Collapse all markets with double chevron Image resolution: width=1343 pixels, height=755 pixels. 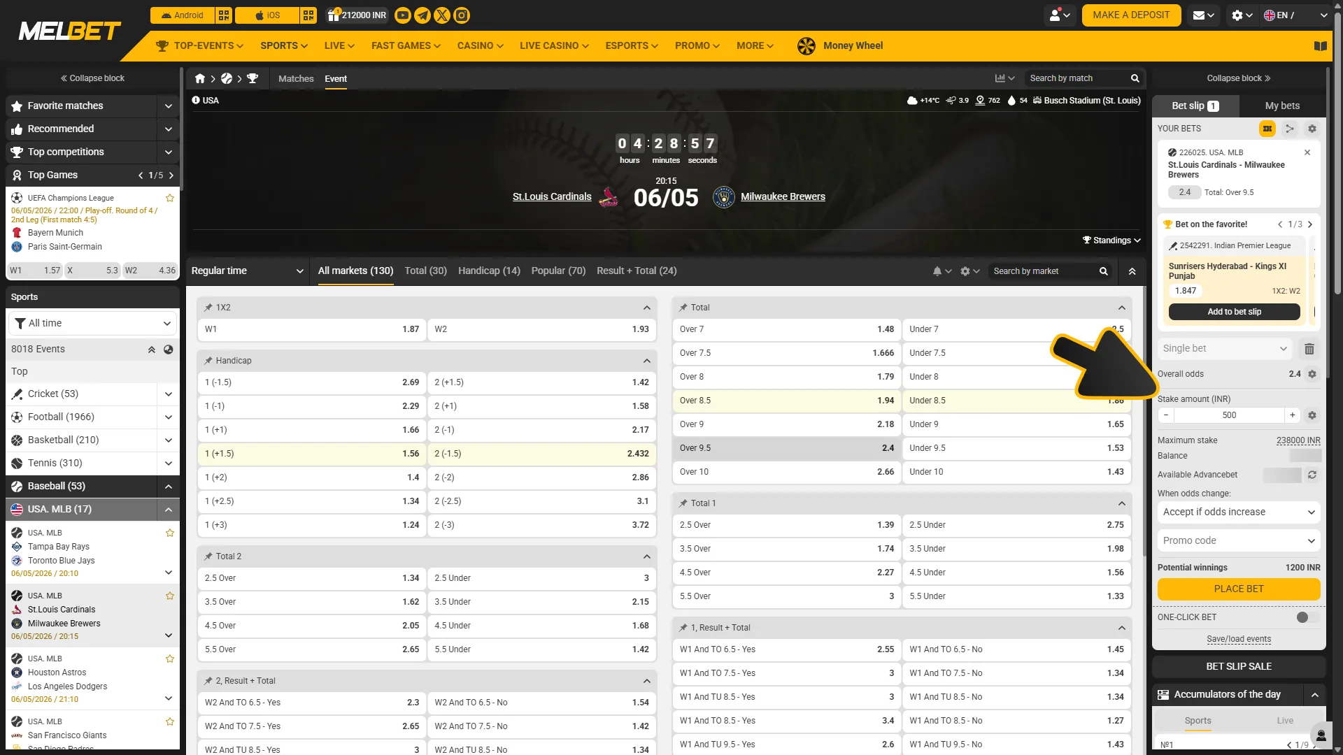(x=1132, y=271)
